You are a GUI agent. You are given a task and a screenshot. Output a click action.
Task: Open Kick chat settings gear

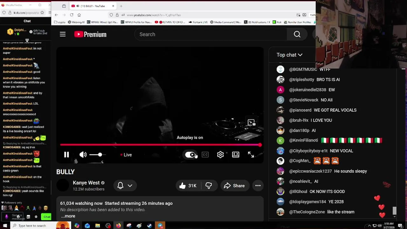click(x=36, y=217)
